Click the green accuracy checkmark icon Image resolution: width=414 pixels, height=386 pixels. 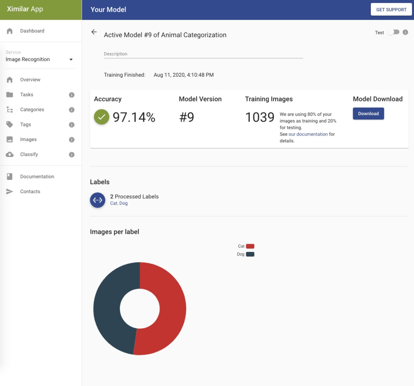[x=101, y=117]
